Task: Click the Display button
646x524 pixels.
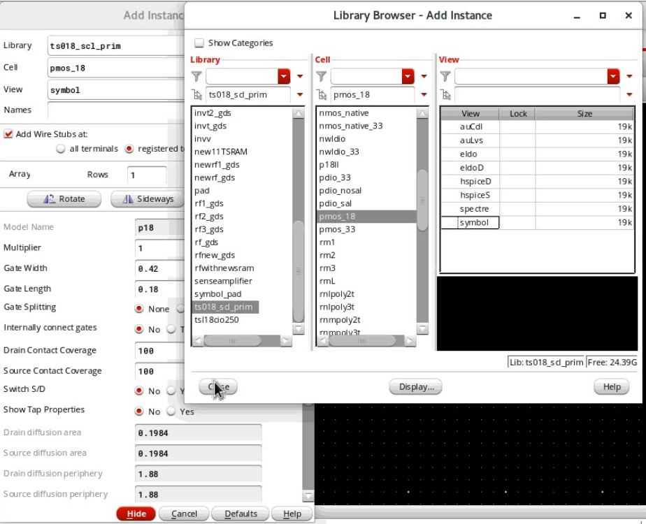Action: coord(415,386)
